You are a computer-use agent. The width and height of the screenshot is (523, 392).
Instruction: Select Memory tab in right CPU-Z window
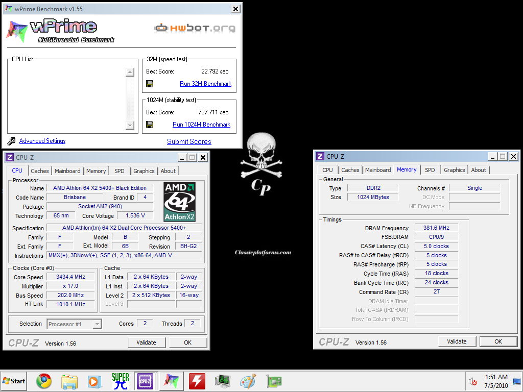click(x=407, y=169)
